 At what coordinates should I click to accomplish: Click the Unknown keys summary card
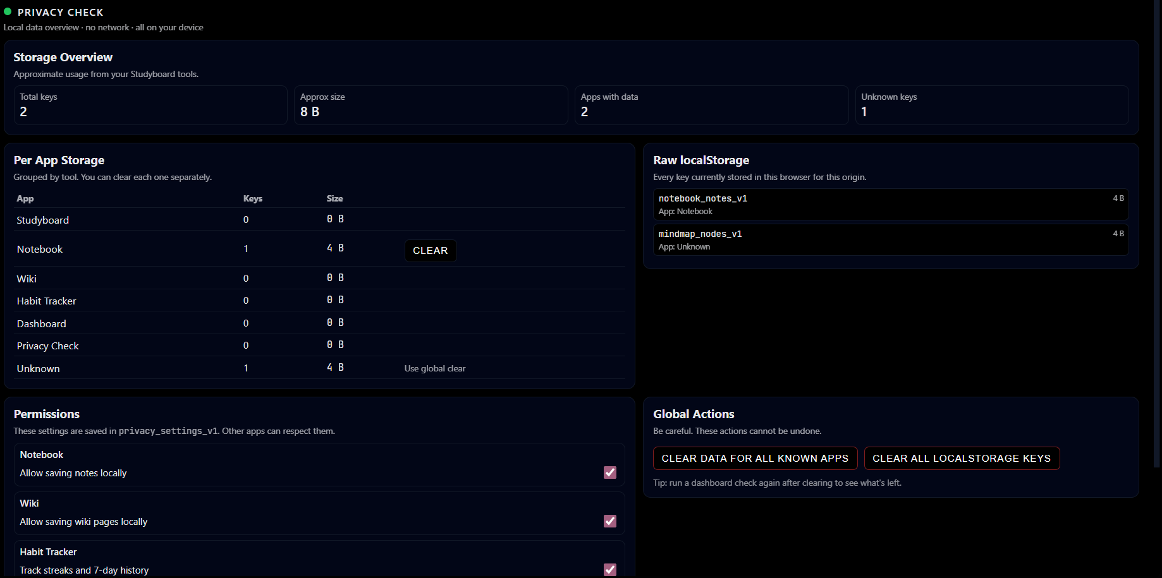[992, 105]
